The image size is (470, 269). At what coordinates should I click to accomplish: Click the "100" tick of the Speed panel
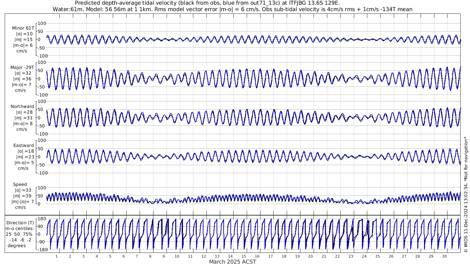(x=41, y=188)
